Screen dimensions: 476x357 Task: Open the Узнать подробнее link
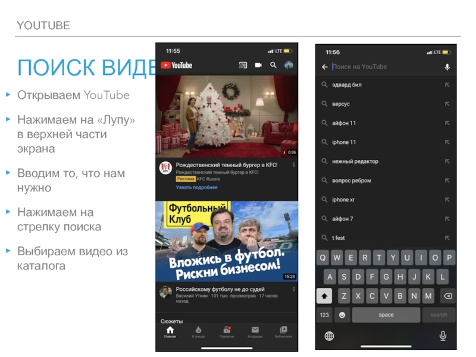(x=197, y=187)
